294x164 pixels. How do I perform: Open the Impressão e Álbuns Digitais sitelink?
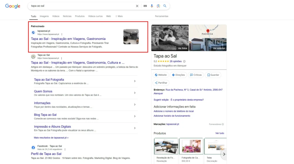tap(53, 127)
